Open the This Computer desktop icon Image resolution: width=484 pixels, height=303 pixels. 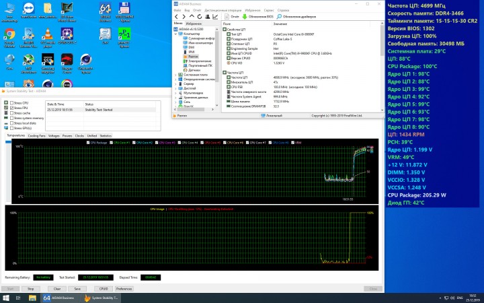click(9, 12)
